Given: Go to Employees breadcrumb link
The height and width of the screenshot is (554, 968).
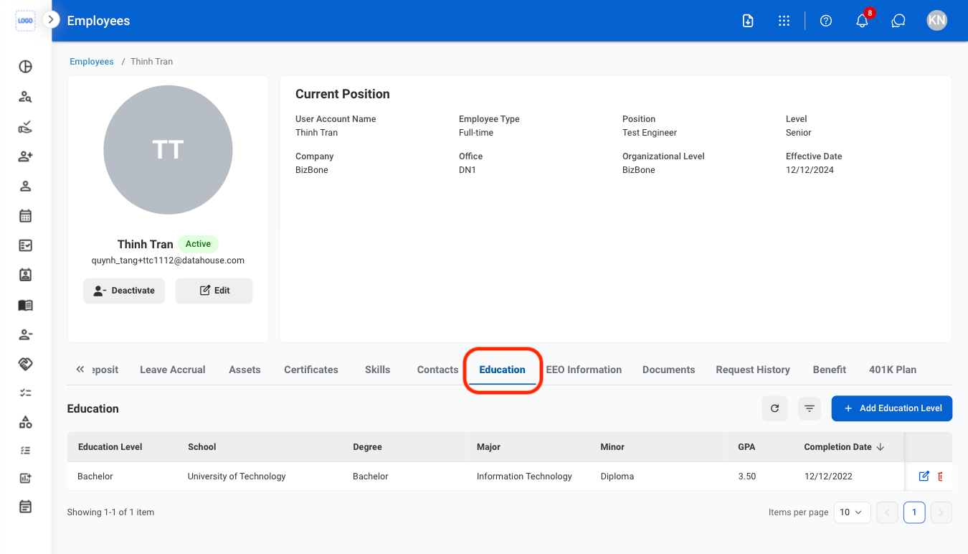Looking at the screenshot, I should coord(92,62).
